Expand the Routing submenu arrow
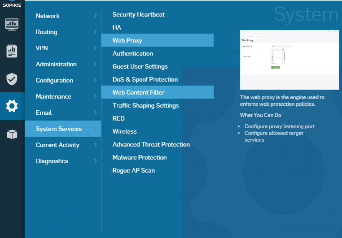 pos(95,32)
